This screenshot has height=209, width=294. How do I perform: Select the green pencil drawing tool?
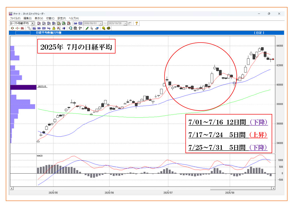click(x=87, y=28)
